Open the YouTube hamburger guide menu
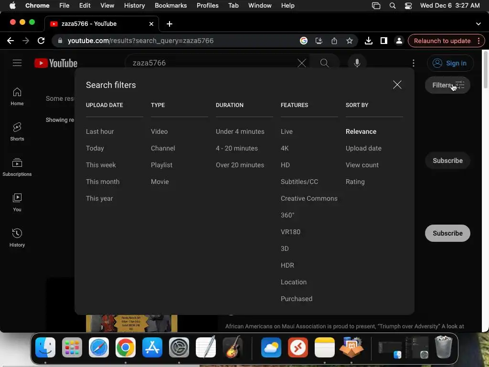 point(17,63)
